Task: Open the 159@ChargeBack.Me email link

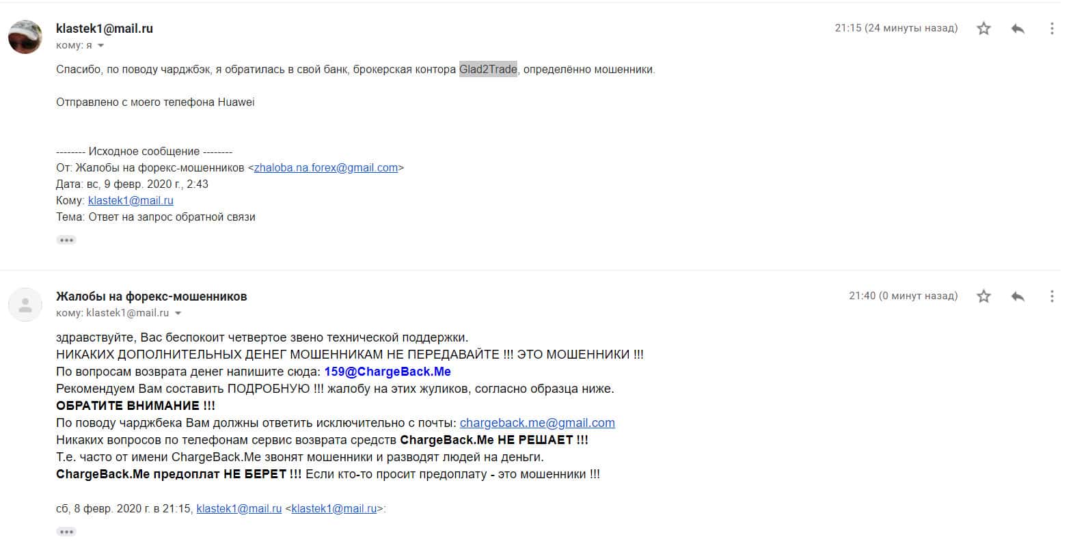Action: pos(388,372)
